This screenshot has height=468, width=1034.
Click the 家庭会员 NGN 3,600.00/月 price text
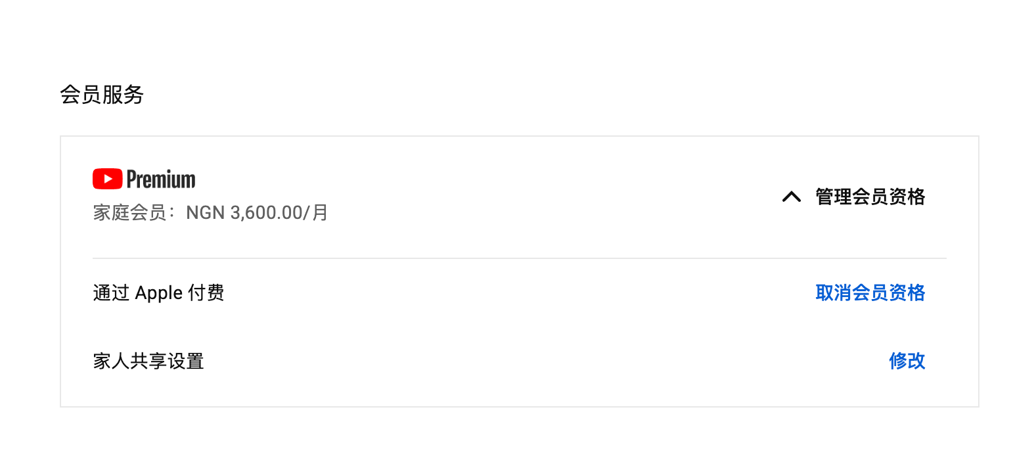[x=210, y=213]
